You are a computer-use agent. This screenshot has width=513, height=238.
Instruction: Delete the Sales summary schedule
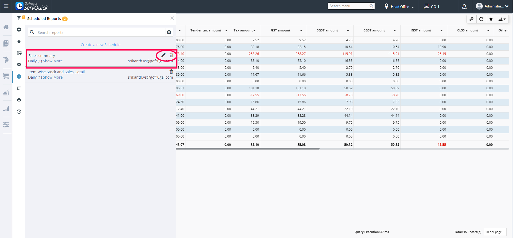pos(171,55)
